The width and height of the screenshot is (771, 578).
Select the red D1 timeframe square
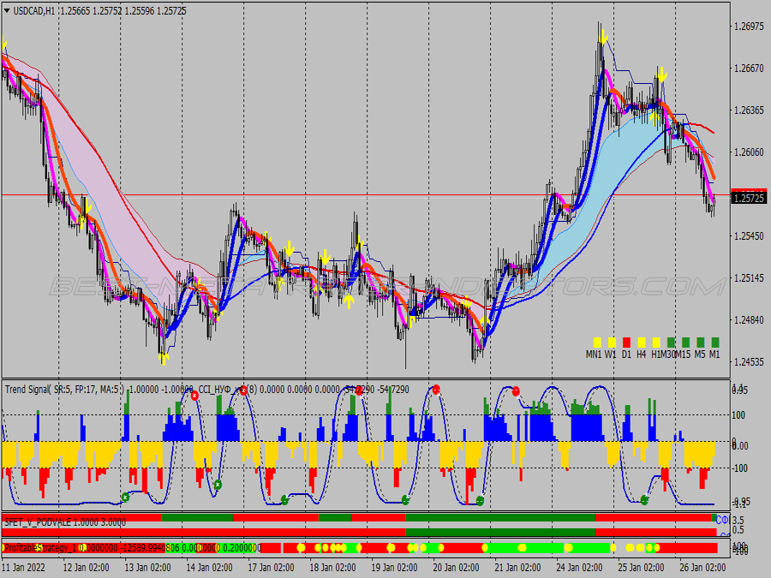[x=626, y=343]
